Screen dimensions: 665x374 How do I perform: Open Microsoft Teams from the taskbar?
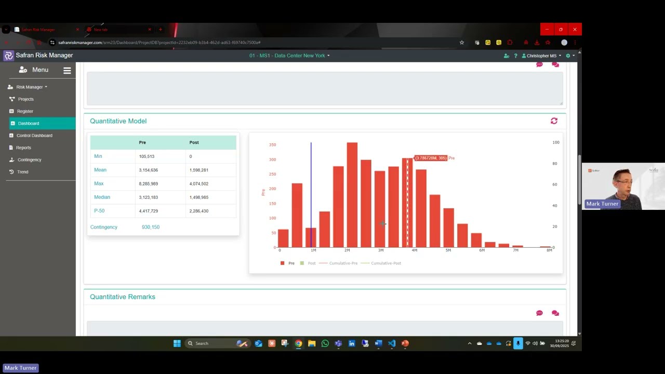click(338, 343)
